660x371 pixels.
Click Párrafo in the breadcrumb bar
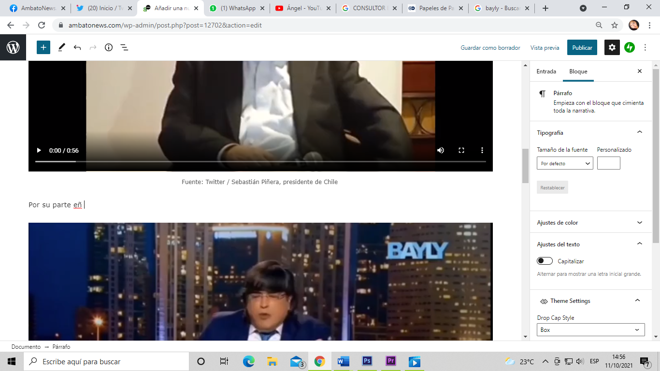[61, 347]
